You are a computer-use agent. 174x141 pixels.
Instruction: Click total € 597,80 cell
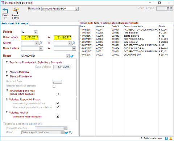click(x=163, y=55)
